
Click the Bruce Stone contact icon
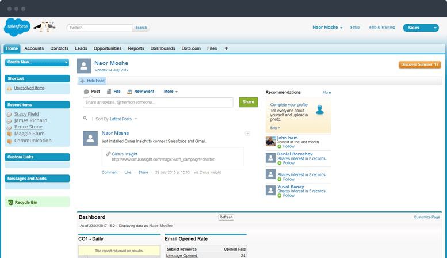[x=9, y=127]
